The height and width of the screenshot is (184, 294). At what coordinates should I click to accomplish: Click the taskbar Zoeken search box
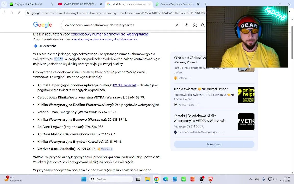pyautogui.click(x=111, y=179)
